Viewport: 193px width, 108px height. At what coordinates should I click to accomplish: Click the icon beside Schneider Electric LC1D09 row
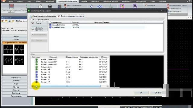coord(50,25)
